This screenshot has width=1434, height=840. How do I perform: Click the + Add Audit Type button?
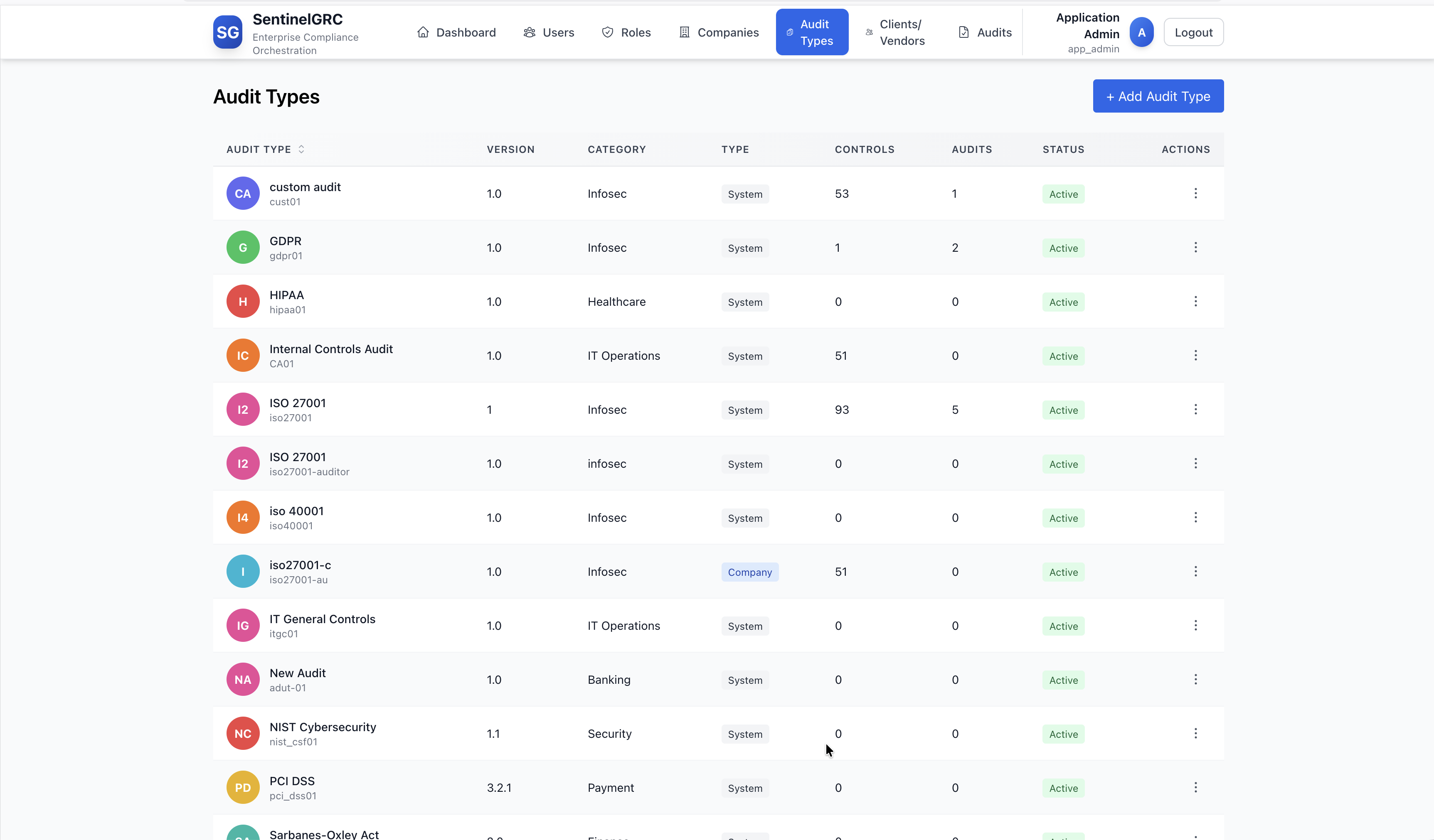[x=1158, y=96]
